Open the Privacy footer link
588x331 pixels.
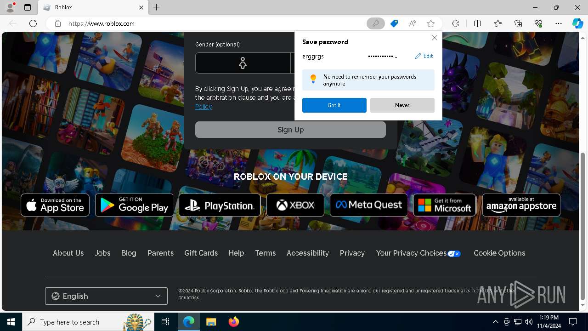coord(352,253)
